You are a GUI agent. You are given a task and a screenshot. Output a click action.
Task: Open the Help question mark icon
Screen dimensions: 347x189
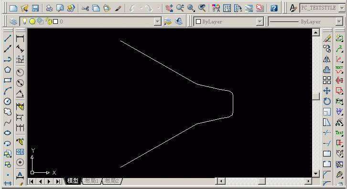point(274,8)
